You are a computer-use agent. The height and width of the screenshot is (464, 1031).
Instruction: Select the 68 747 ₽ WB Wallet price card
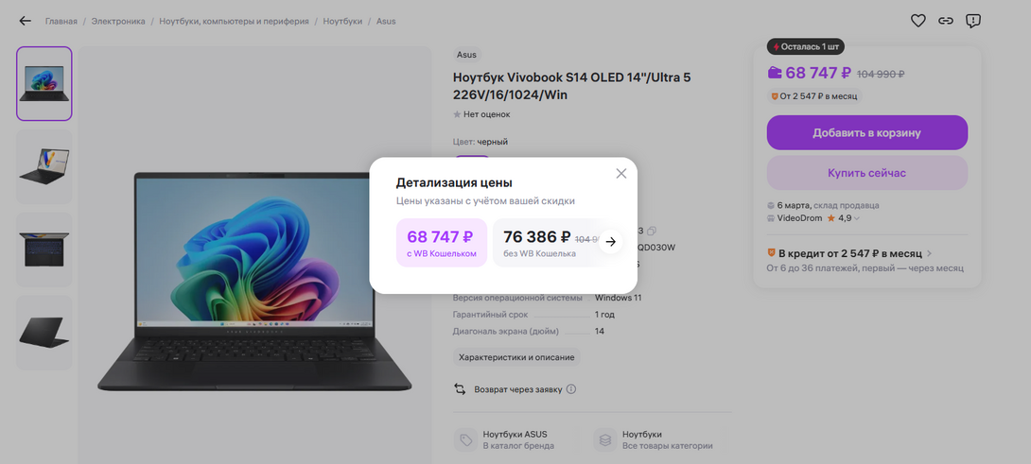pos(441,243)
